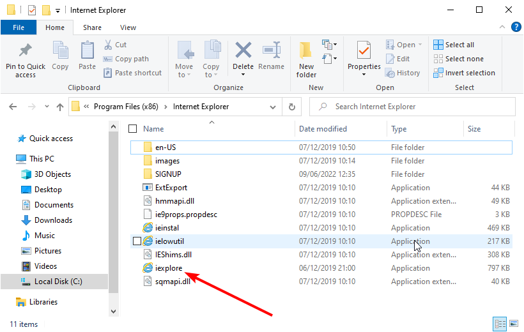Click the Rename ribbon icon
This screenshot has width=524, height=332.
272,50
